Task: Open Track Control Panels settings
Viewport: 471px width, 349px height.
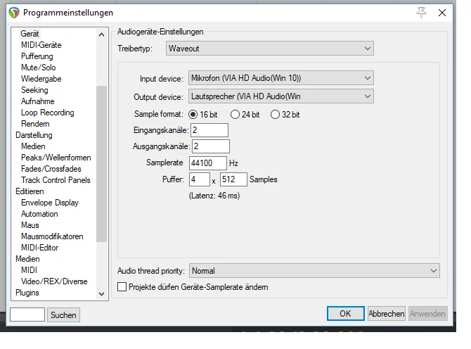Action: coord(56,180)
